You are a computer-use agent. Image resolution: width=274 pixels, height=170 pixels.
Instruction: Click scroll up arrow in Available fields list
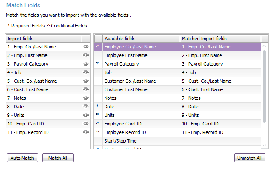[264, 46]
